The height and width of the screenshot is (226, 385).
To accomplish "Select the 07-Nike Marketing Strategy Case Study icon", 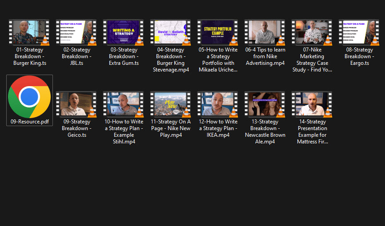I will tap(312, 32).
